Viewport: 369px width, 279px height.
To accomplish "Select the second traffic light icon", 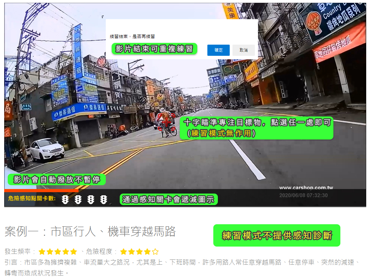I will pyautogui.click(x=78, y=199).
